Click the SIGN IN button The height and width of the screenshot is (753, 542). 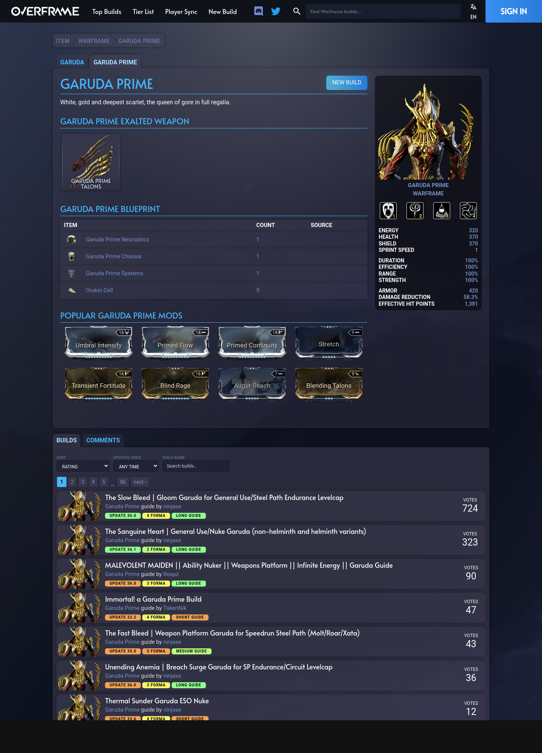[514, 11]
